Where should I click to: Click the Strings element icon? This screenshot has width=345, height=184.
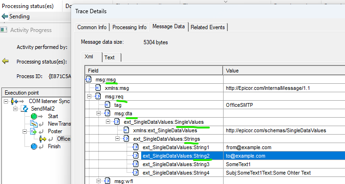coord(126,138)
